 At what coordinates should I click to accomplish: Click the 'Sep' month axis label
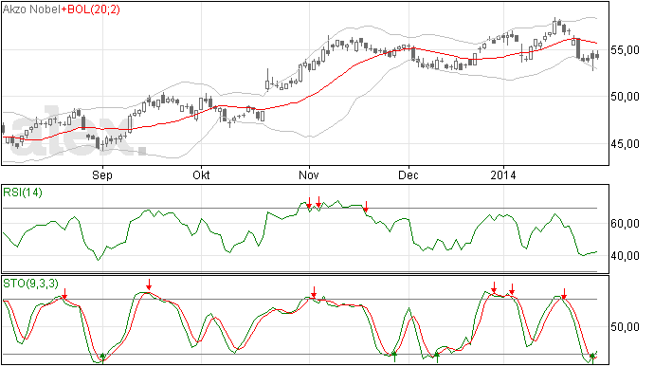pyautogui.click(x=102, y=175)
